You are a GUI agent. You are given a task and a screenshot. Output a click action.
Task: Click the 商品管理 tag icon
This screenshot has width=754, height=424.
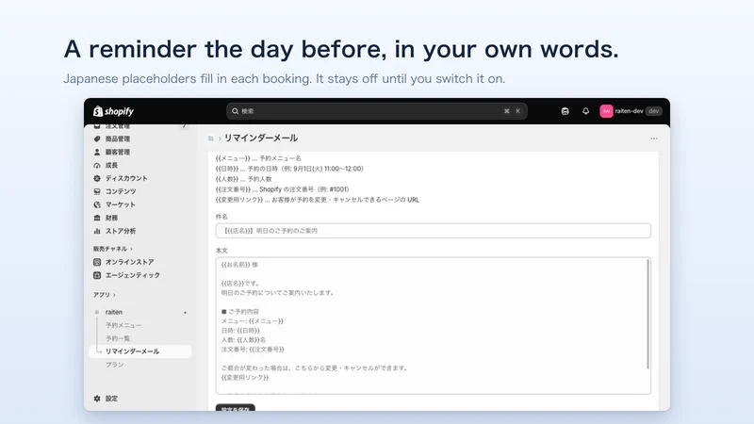click(97, 139)
